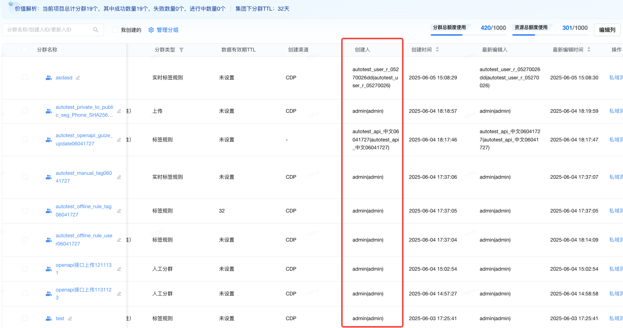Click group icon beside openapi接口上传1211131

[x=49, y=269]
